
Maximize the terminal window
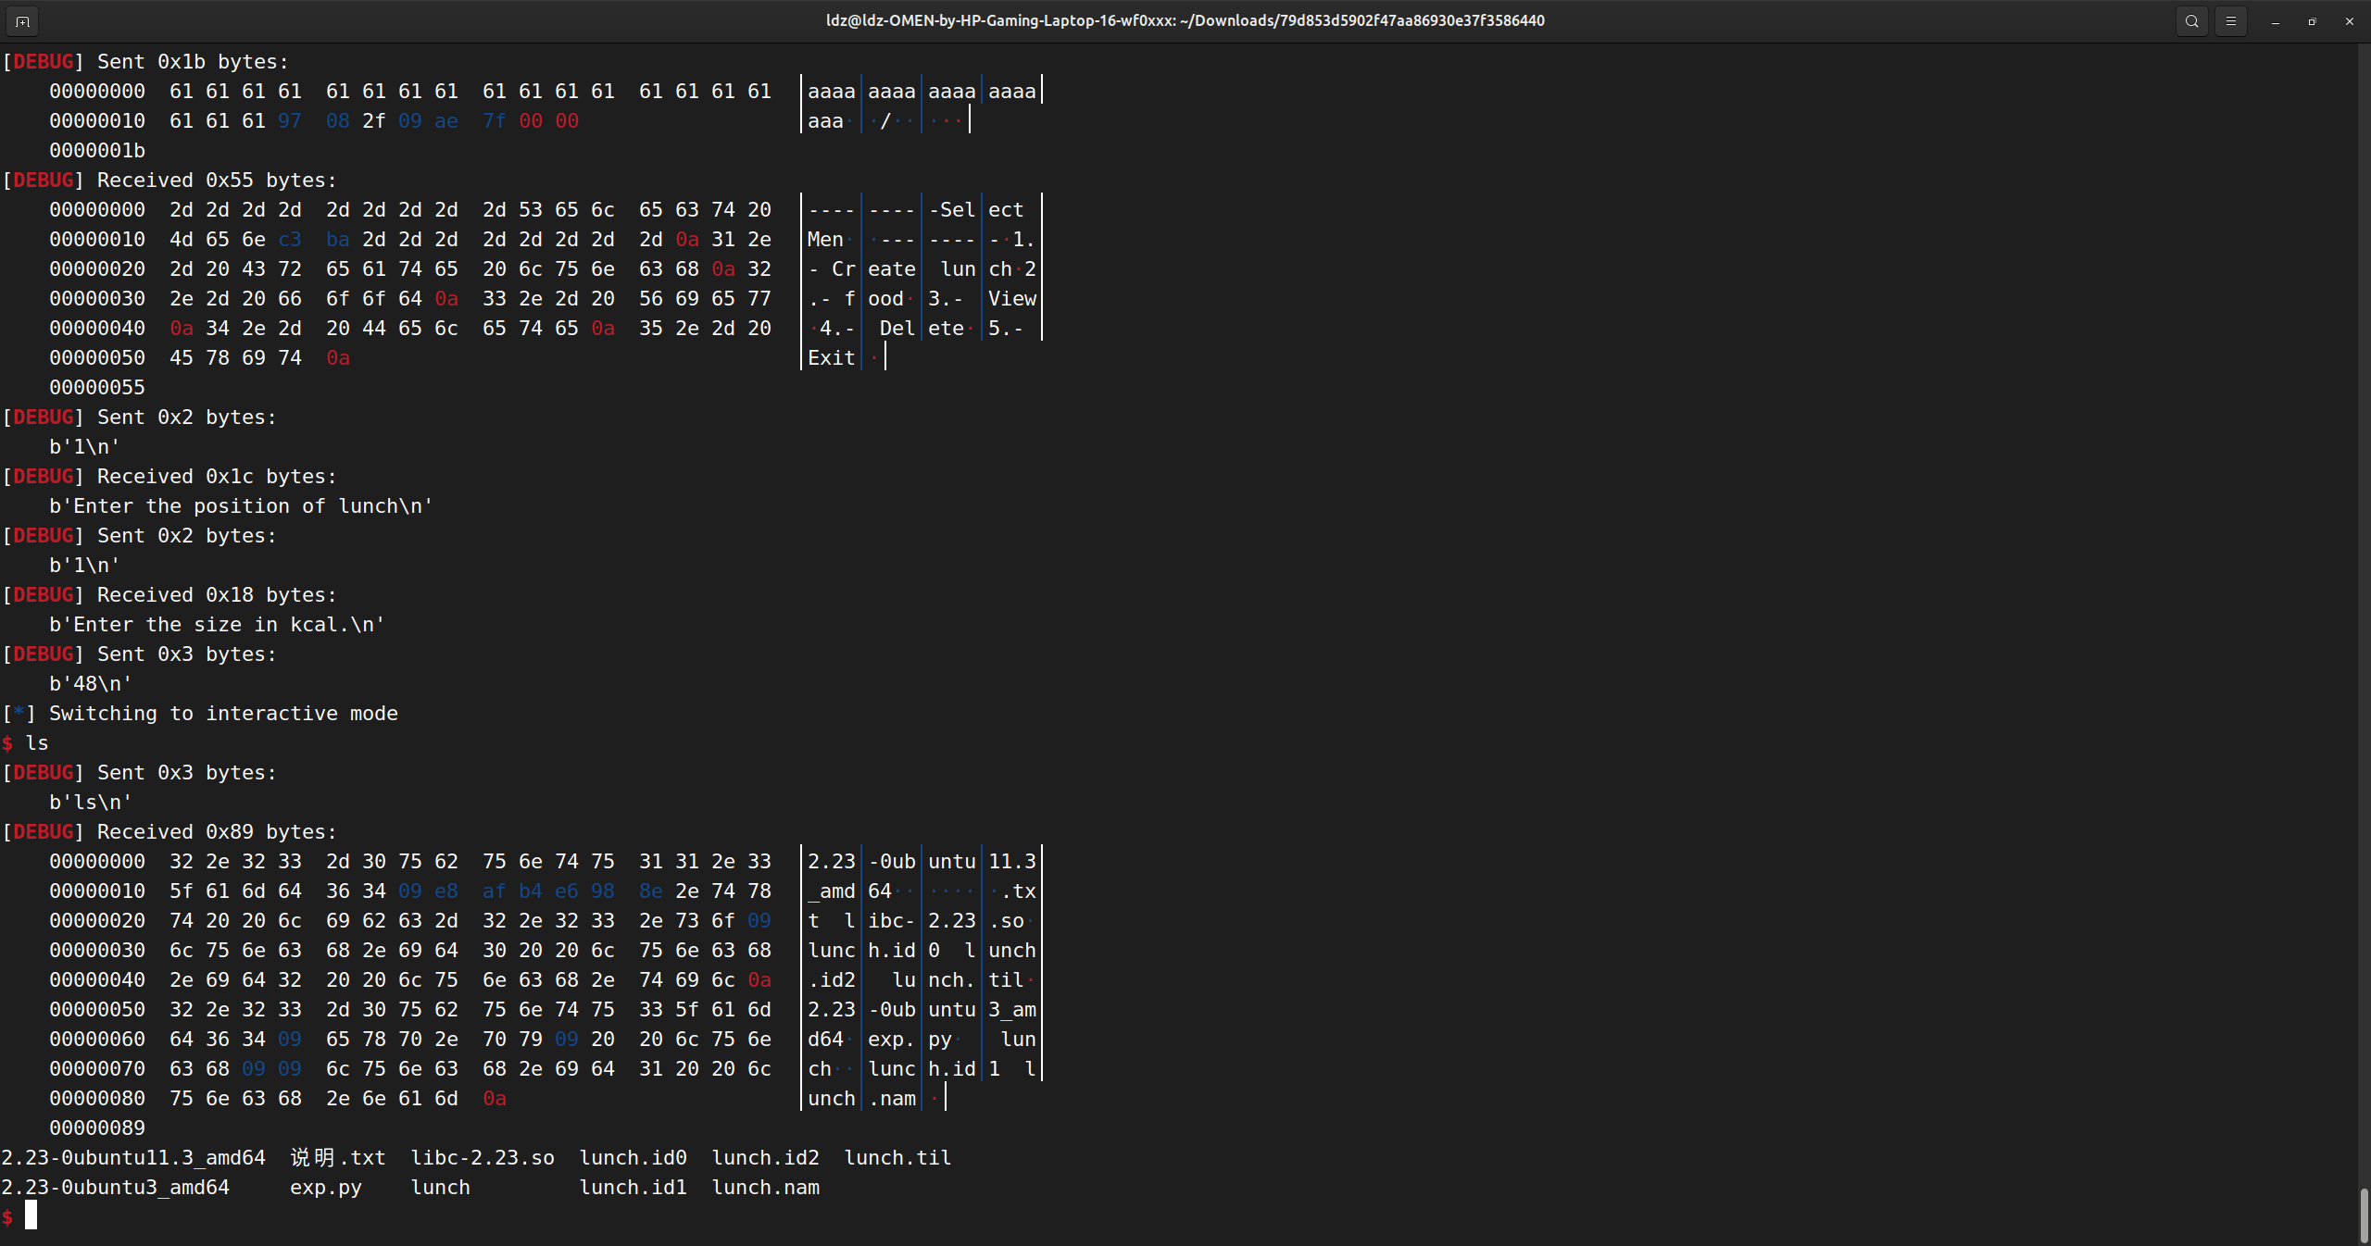click(x=2313, y=20)
